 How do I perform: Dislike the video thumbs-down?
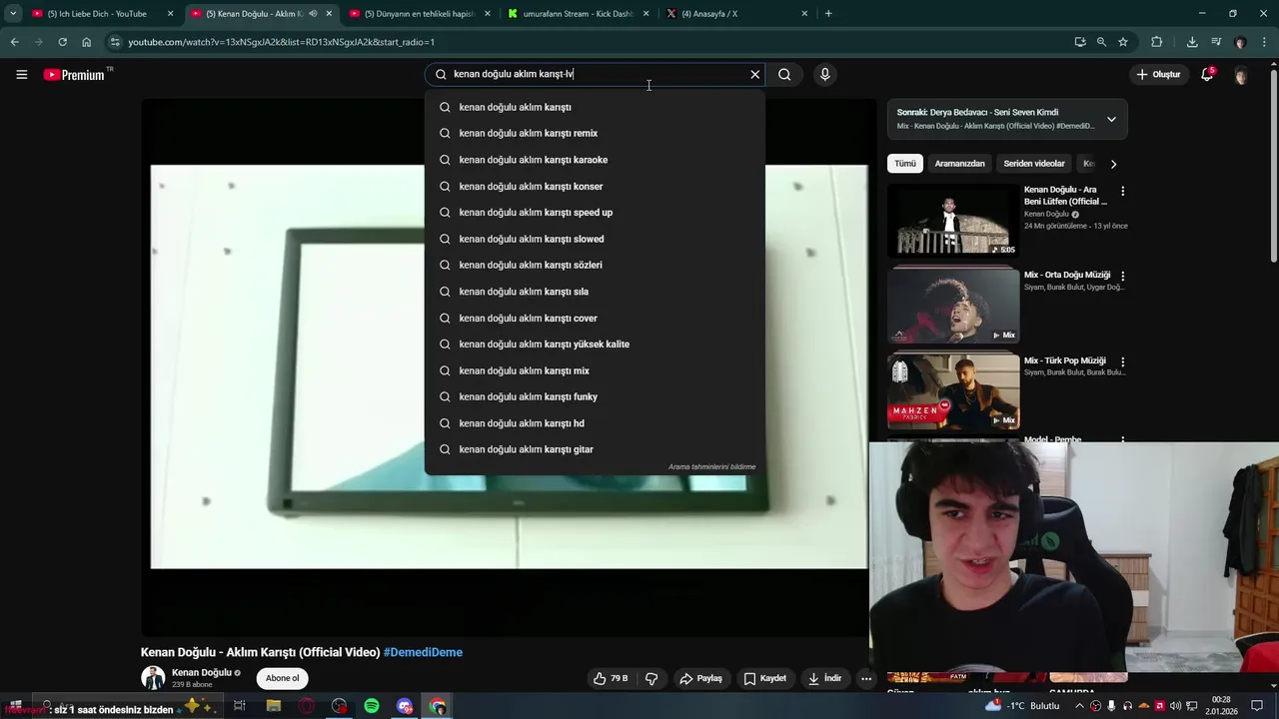click(x=651, y=678)
